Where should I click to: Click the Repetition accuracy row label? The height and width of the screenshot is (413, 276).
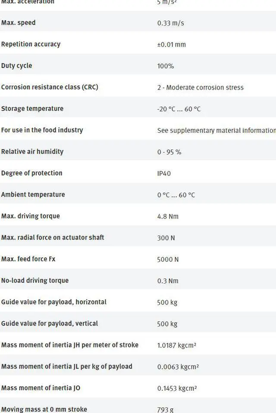31,44
